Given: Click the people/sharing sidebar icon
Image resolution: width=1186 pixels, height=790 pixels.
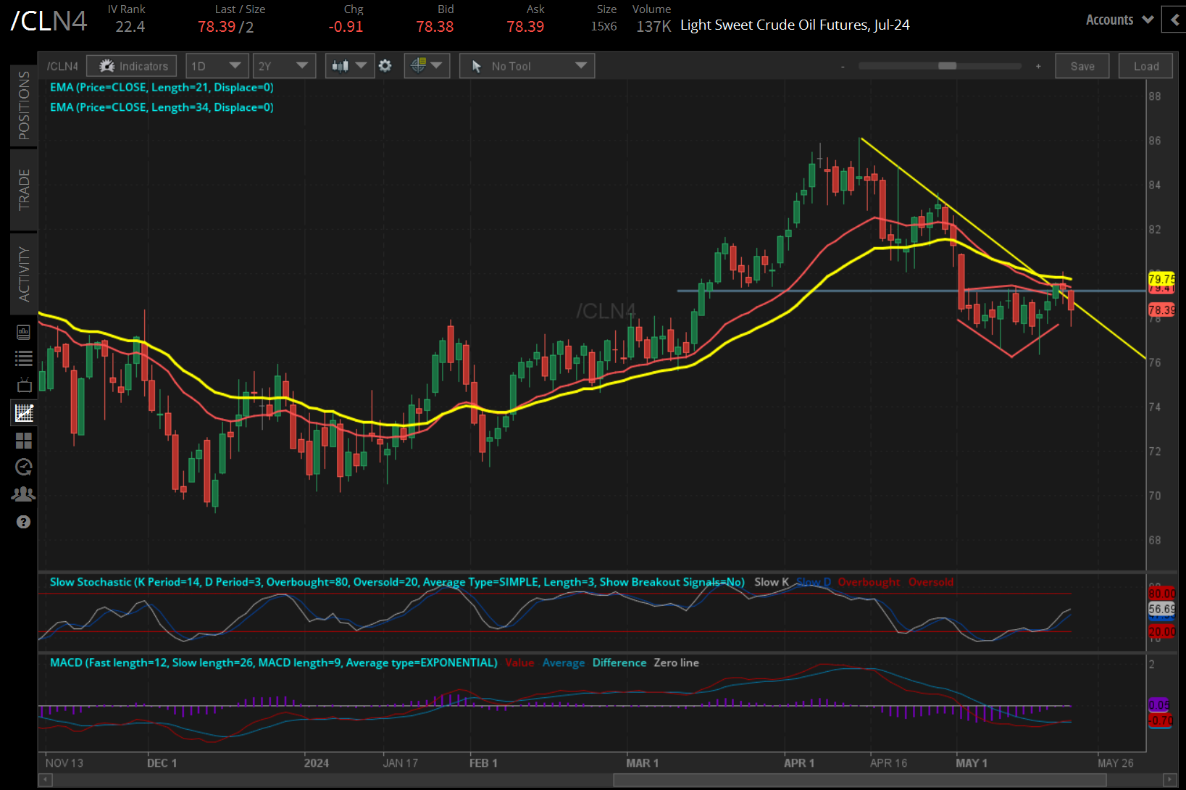Looking at the screenshot, I should click(x=23, y=494).
